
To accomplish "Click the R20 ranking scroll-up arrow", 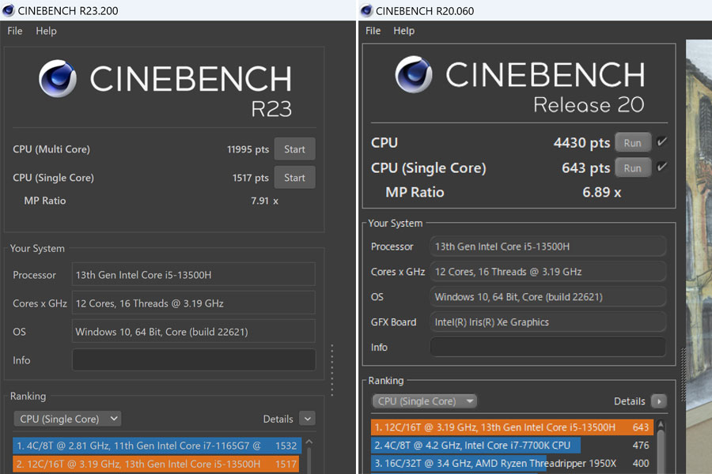I will point(661,425).
